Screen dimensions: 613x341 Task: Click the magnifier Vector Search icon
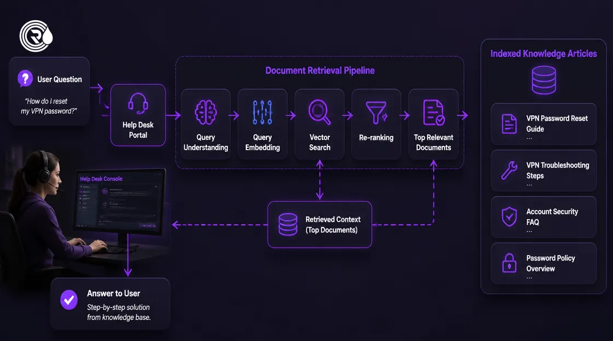pyautogui.click(x=320, y=113)
